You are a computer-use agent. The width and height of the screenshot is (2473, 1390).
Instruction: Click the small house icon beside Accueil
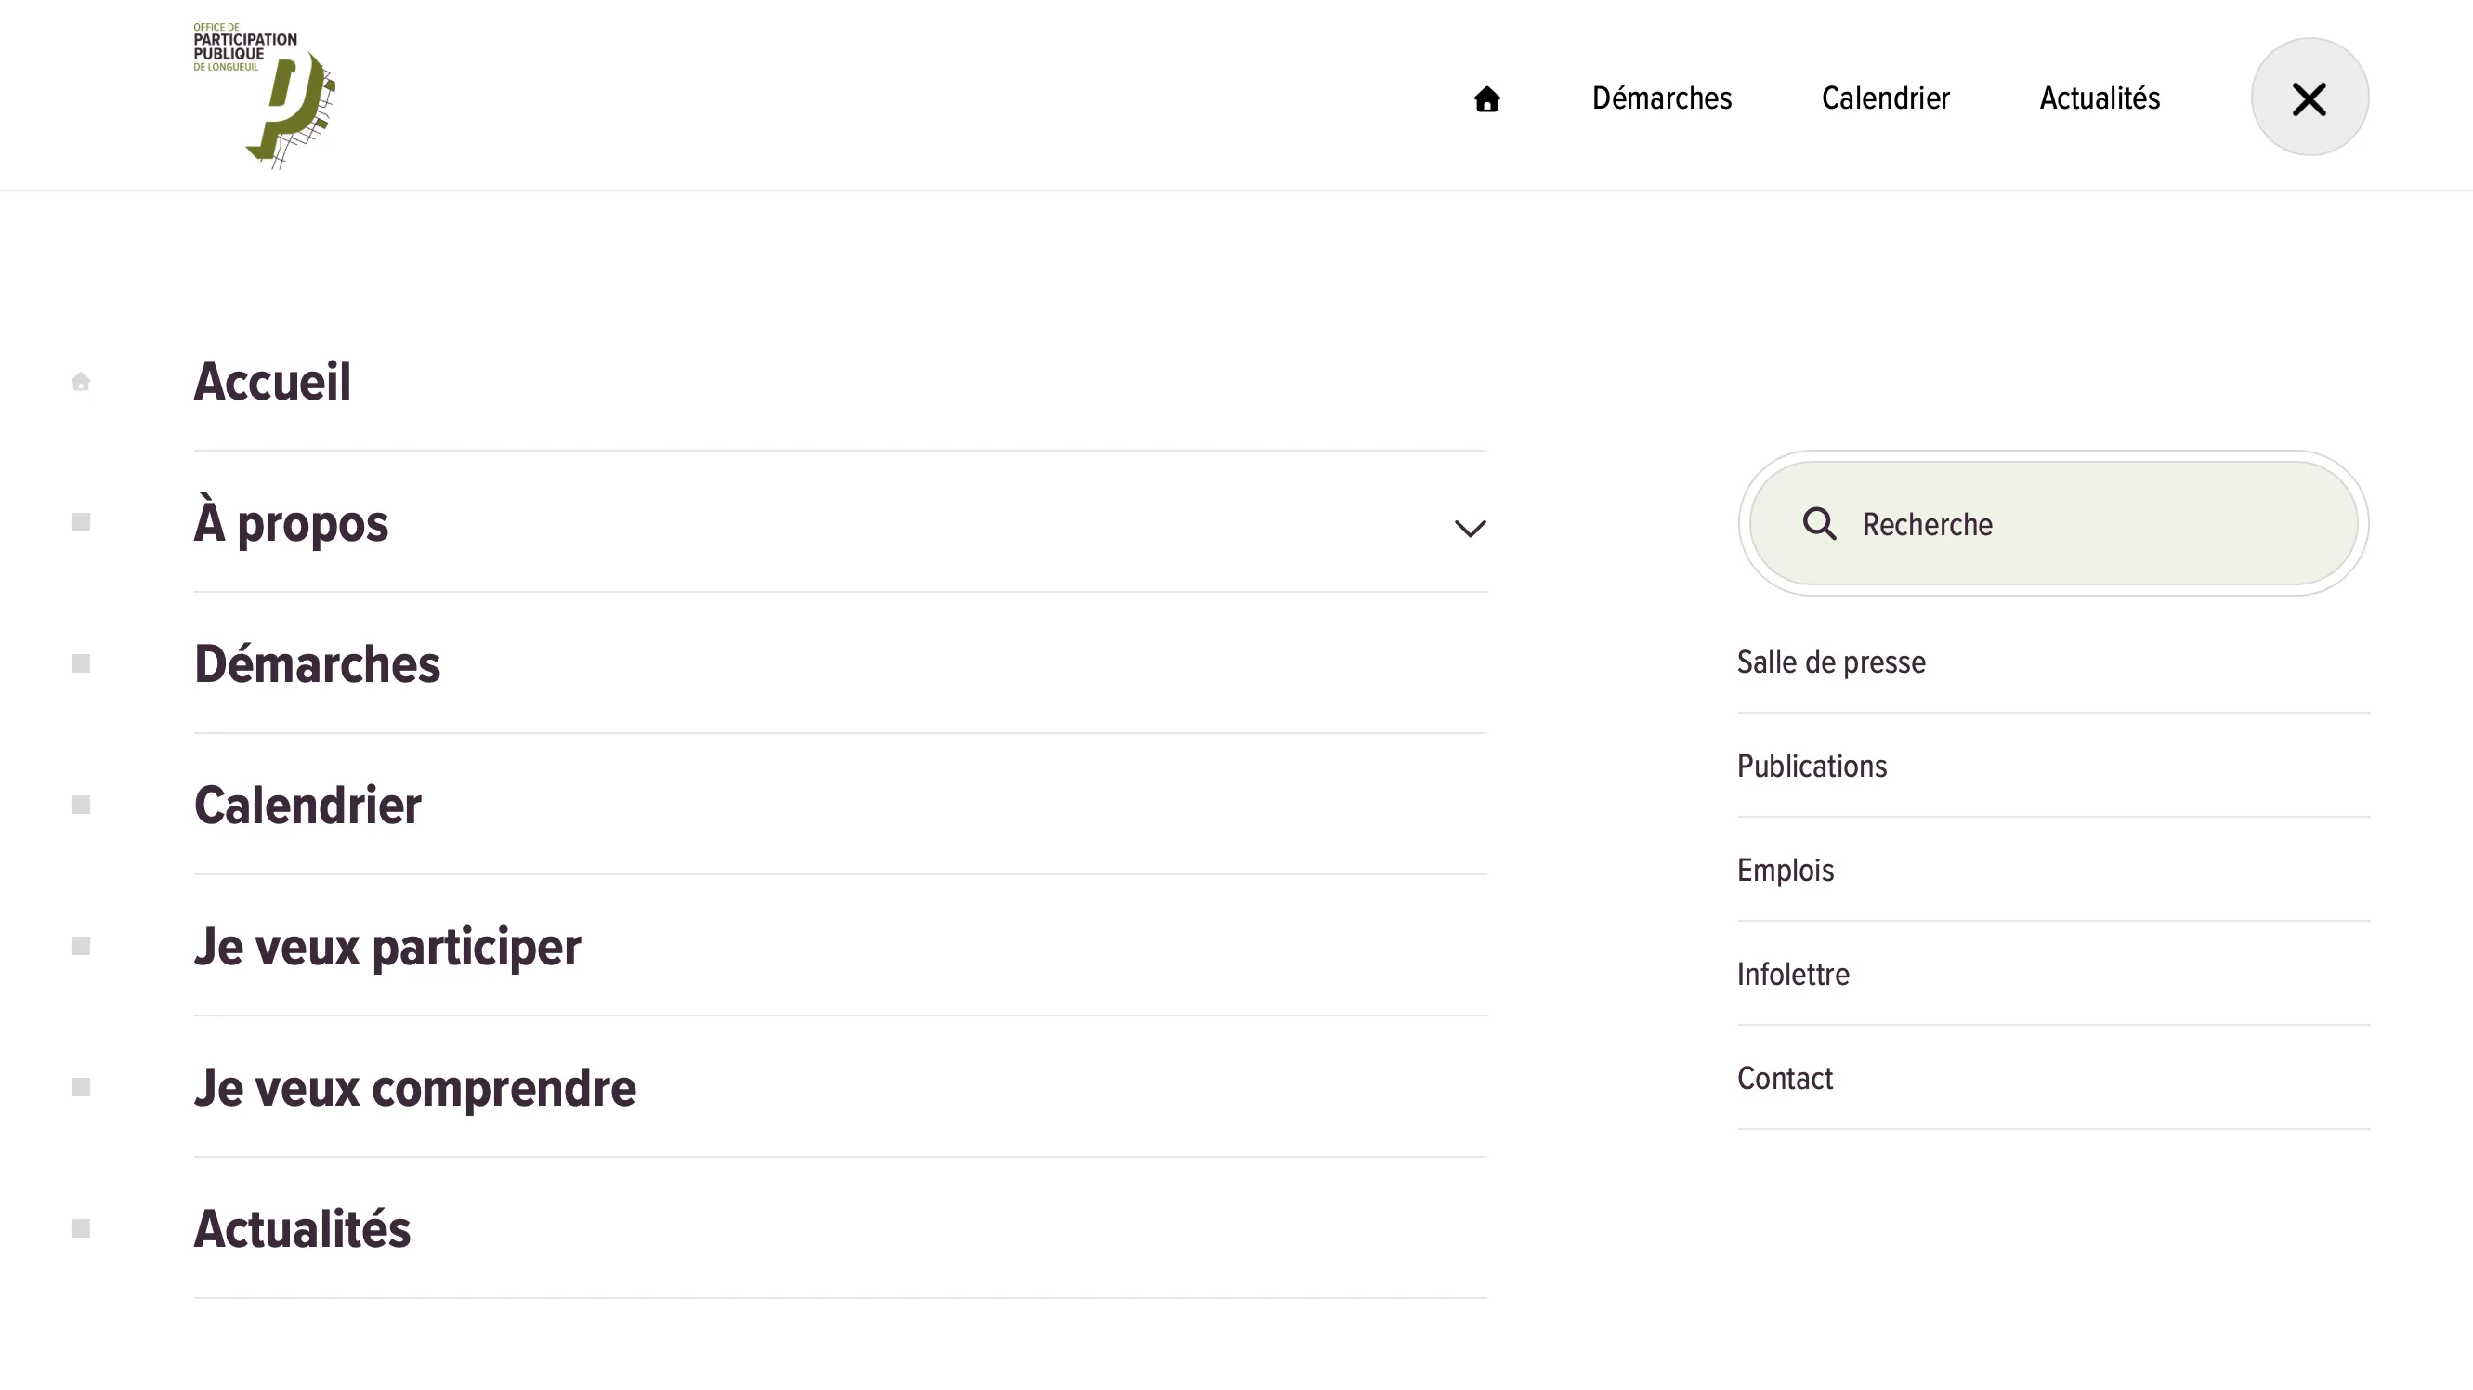pos(80,381)
